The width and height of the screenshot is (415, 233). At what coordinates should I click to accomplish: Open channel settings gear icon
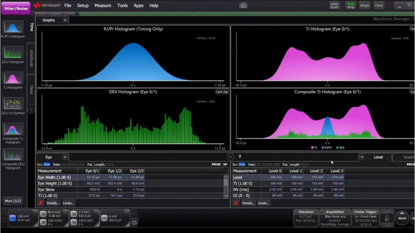pyautogui.click(x=134, y=223)
